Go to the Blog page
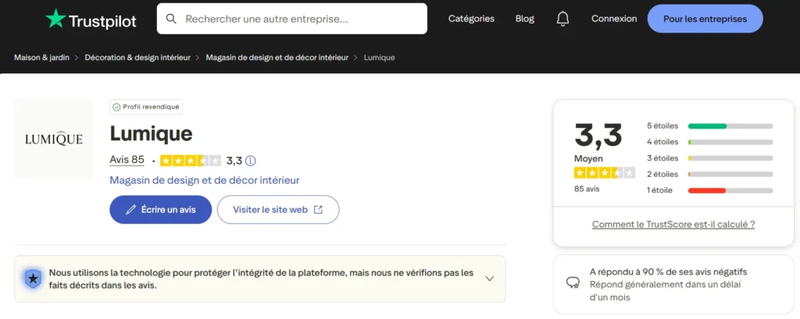 524,19
